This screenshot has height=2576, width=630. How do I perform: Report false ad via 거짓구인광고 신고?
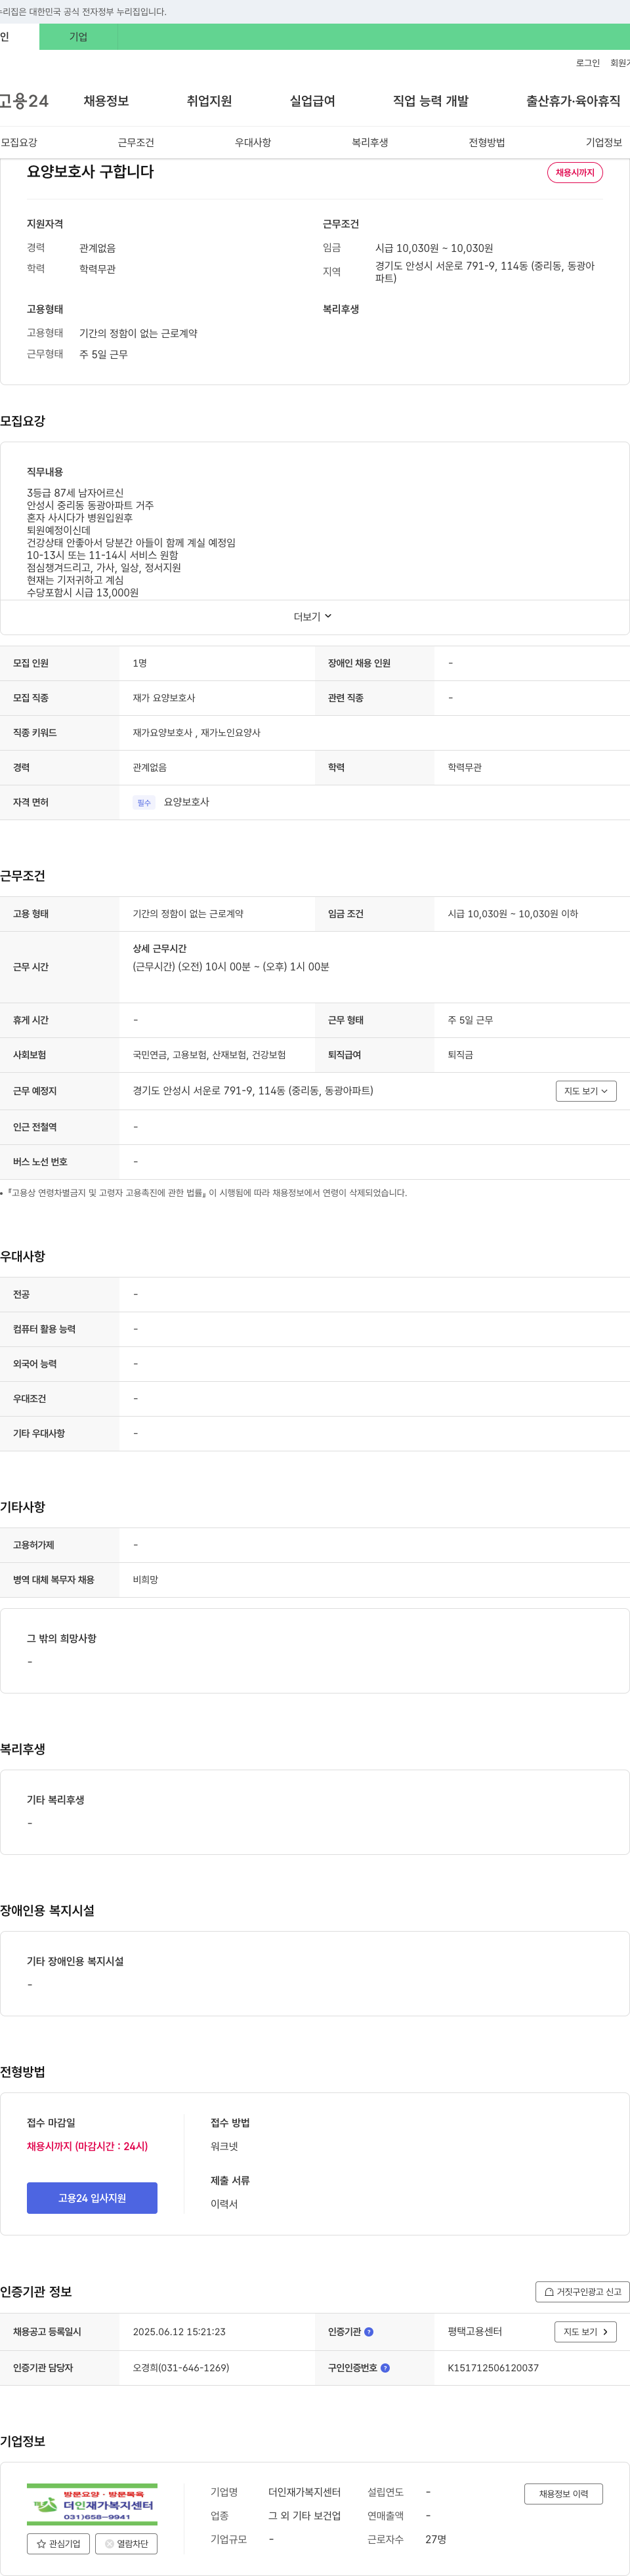pyautogui.click(x=582, y=2291)
